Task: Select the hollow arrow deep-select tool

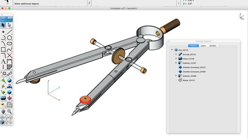Action: pyautogui.click(x=9, y=25)
